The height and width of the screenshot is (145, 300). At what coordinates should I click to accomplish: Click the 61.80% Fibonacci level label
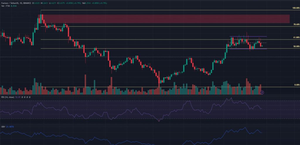pyautogui.click(x=296, y=37)
